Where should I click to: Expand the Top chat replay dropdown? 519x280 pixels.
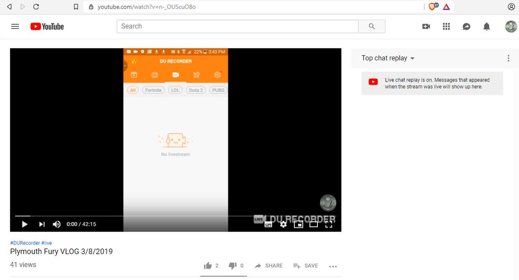(x=388, y=58)
